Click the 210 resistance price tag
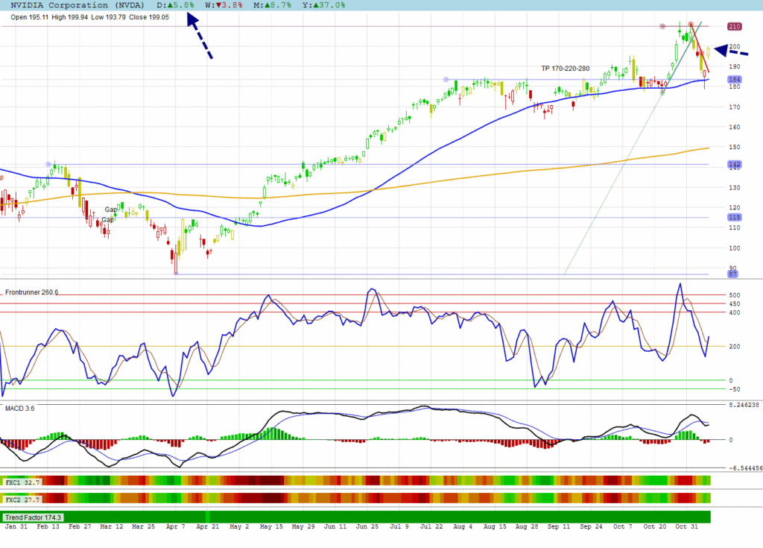This screenshot has width=763, height=548. pyautogui.click(x=733, y=27)
